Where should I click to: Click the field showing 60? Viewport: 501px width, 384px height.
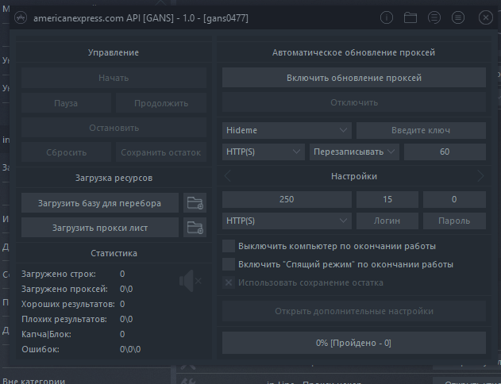[x=445, y=152]
